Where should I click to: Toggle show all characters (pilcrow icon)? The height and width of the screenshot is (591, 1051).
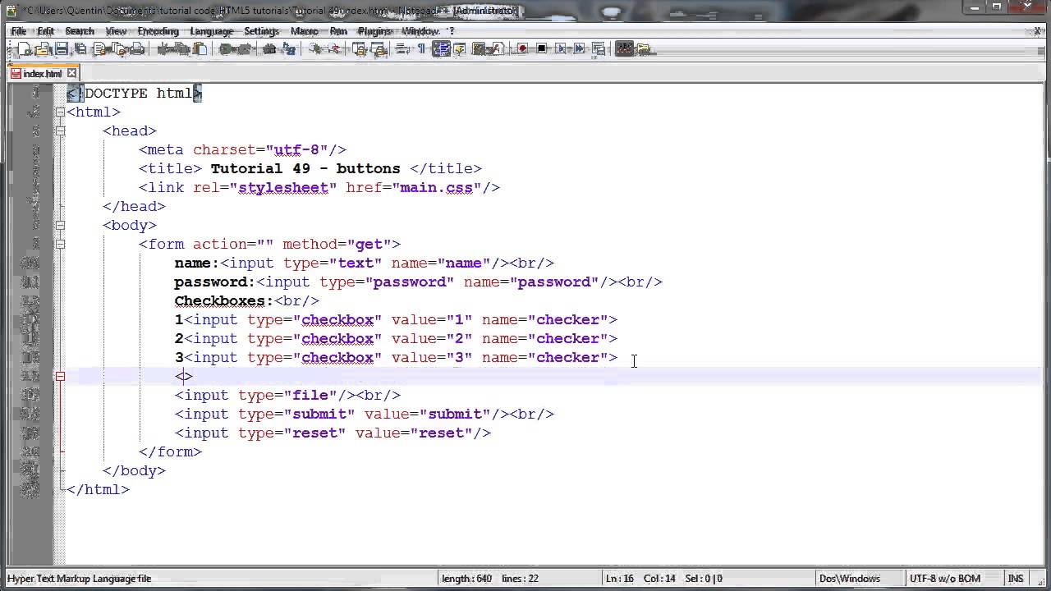(x=421, y=49)
